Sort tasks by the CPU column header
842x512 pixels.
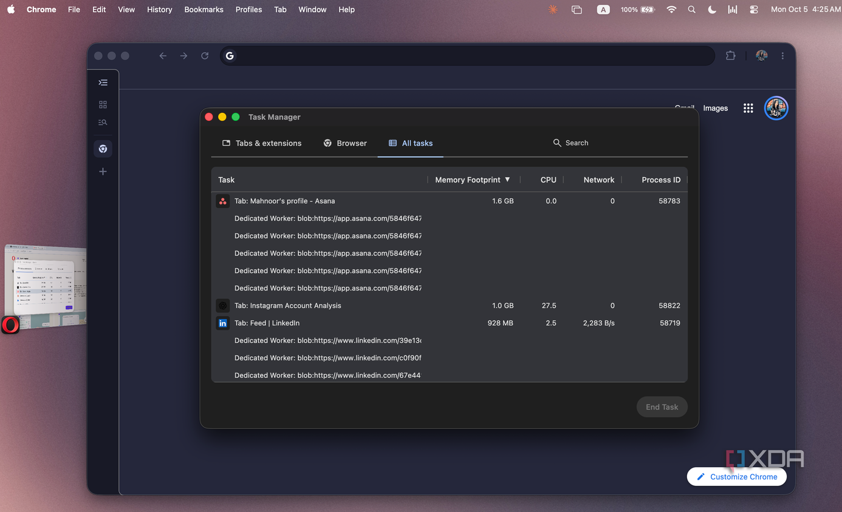point(548,180)
